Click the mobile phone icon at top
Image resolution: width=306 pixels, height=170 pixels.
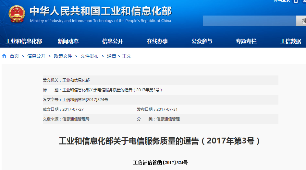(296, 2)
